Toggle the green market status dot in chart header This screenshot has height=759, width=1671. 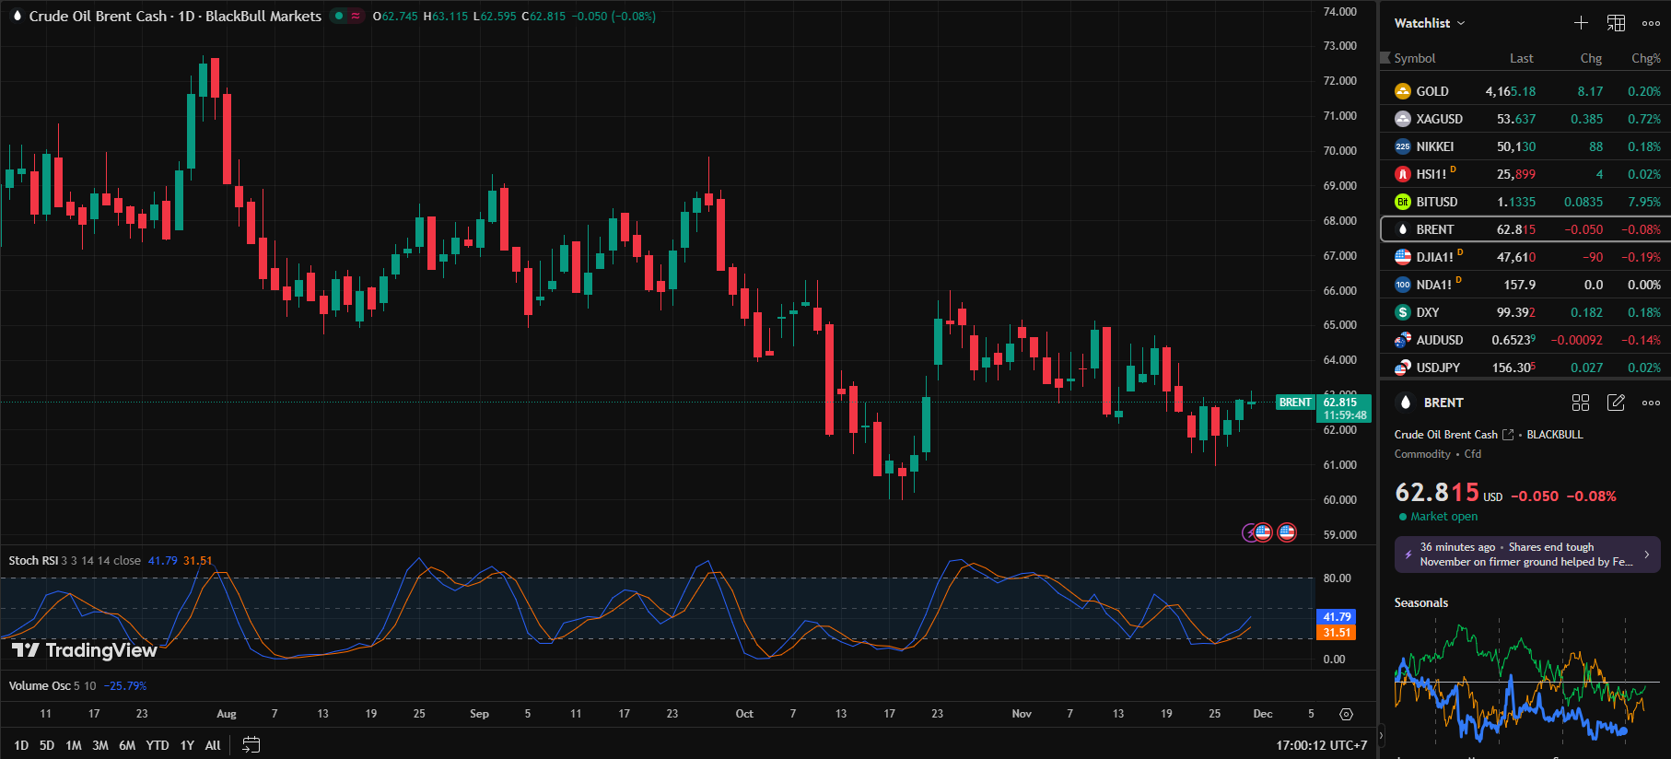pyautogui.click(x=340, y=16)
